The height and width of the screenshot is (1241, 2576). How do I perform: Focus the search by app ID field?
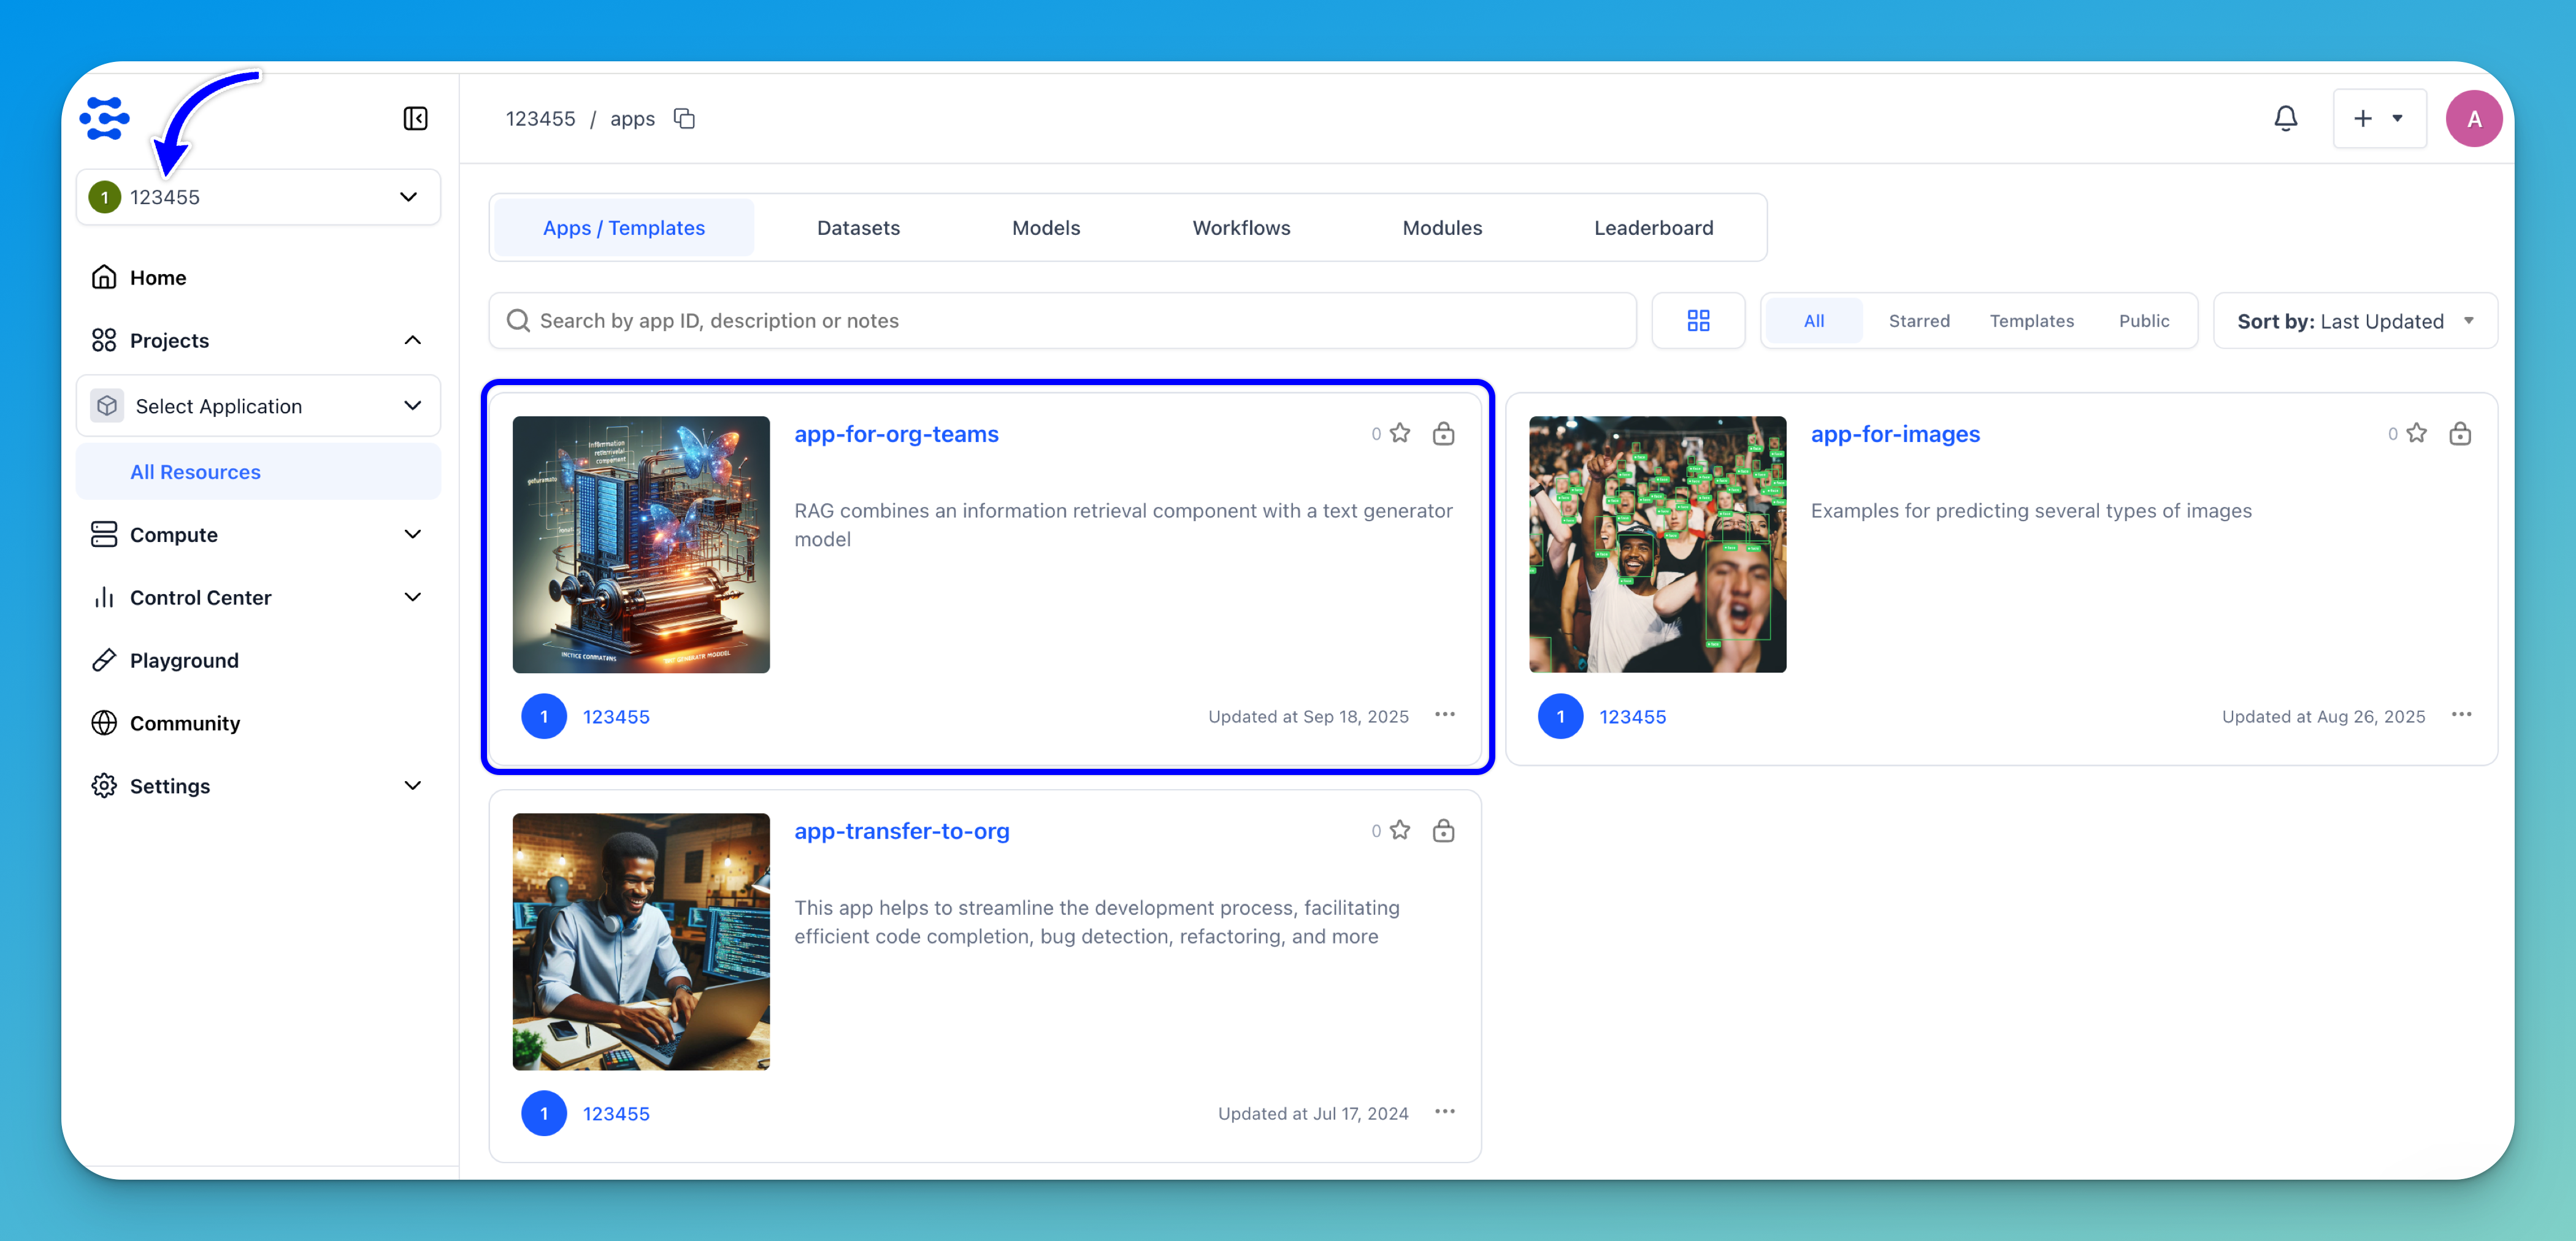1062,321
